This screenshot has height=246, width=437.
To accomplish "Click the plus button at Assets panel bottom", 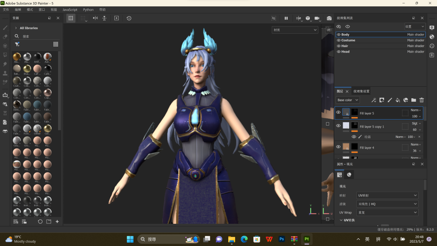I will (x=57, y=222).
